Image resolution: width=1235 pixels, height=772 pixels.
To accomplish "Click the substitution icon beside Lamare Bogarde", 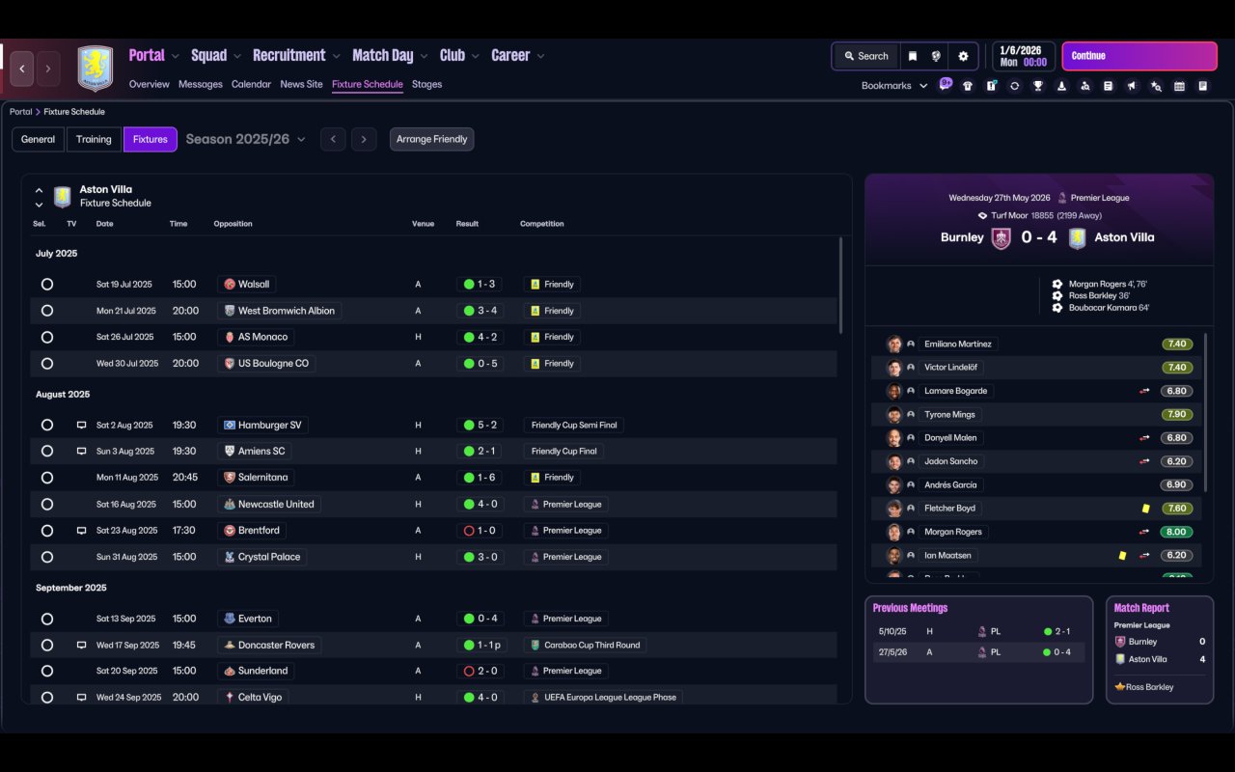I will pos(1144,391).
